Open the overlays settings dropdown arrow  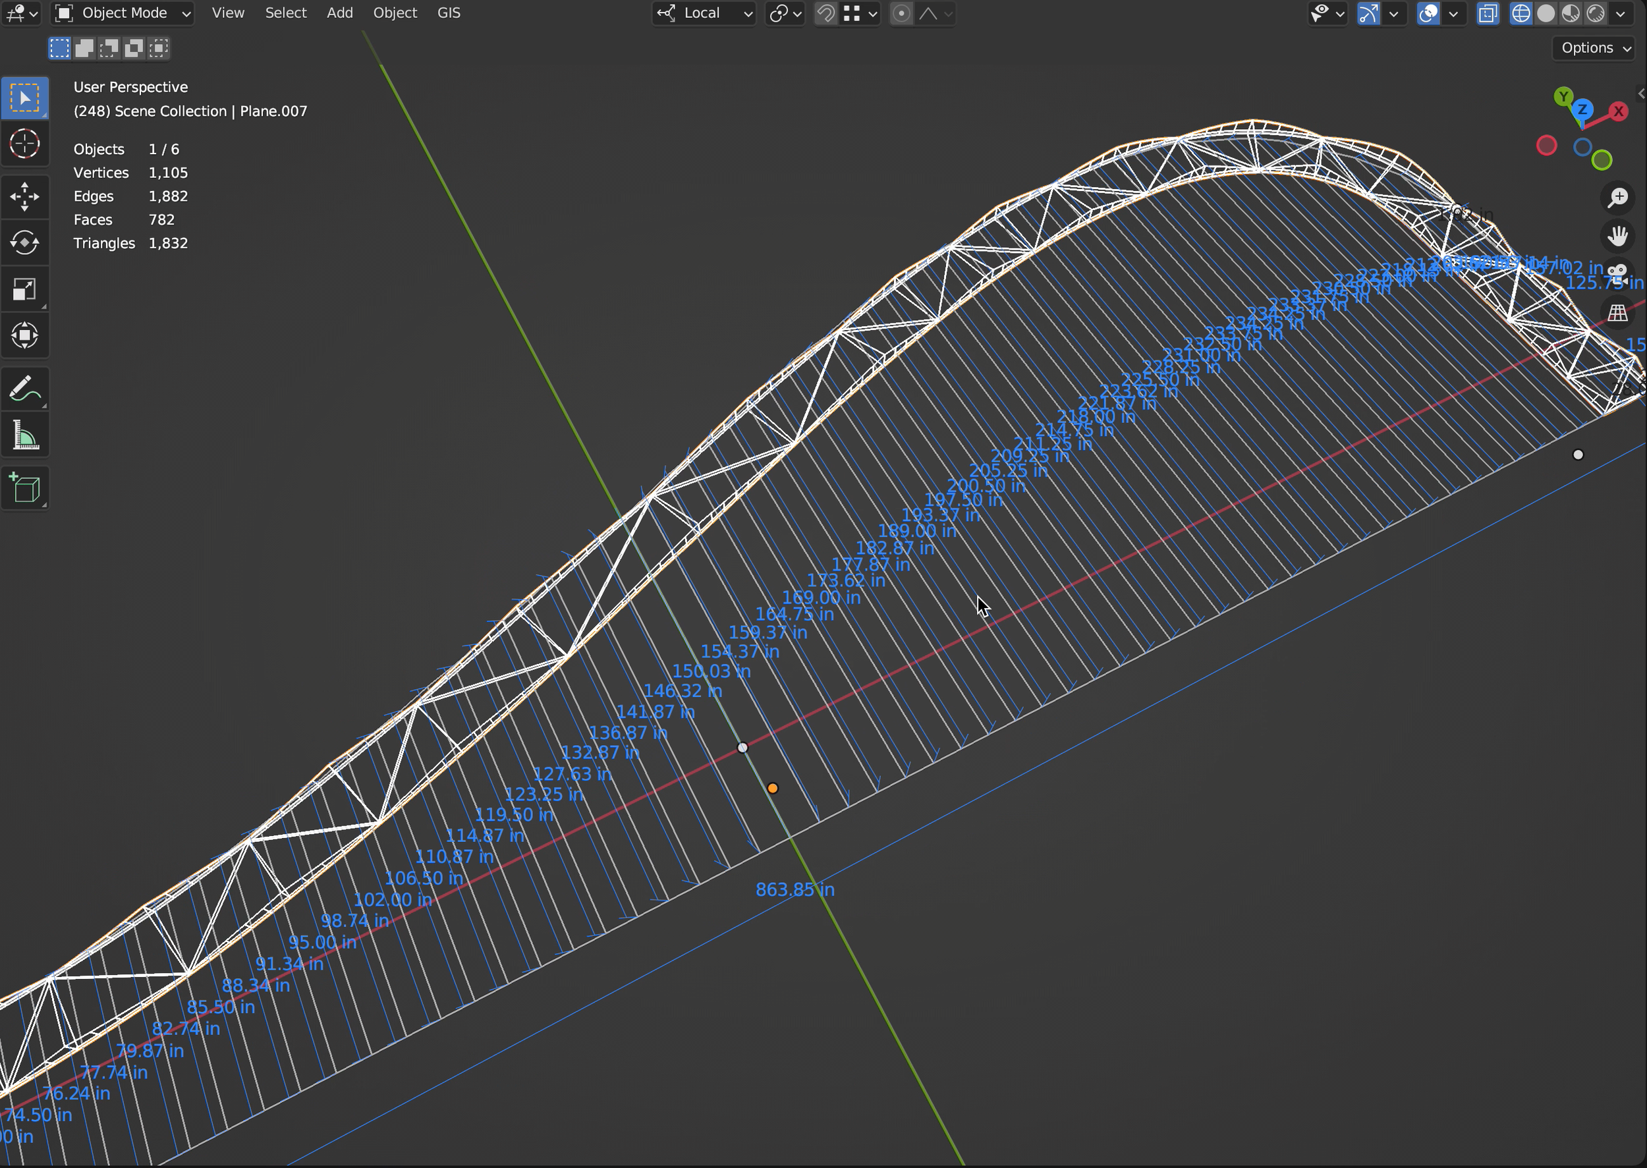pyautogui.click(x=1453, y=13)
